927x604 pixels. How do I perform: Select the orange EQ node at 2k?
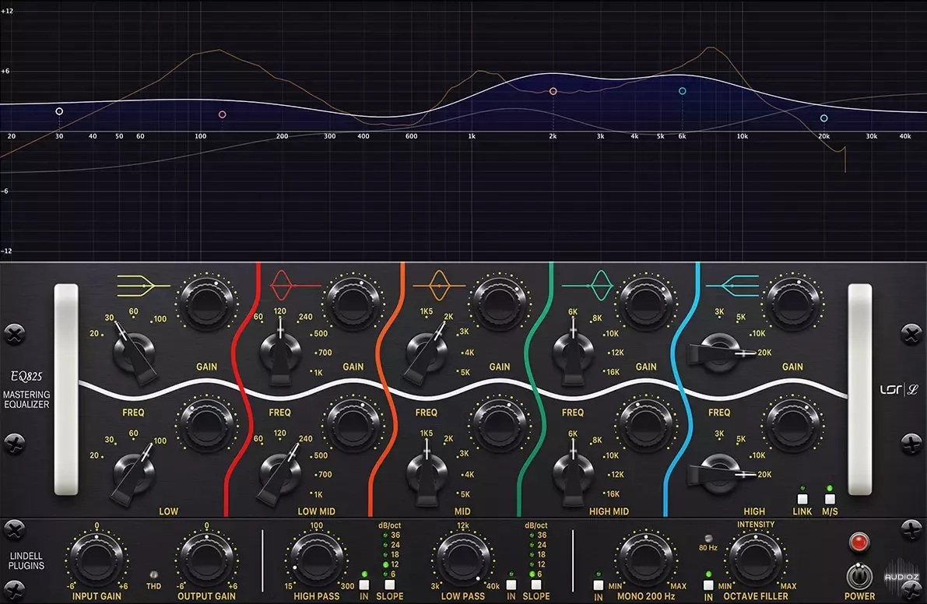click(553, 92)
